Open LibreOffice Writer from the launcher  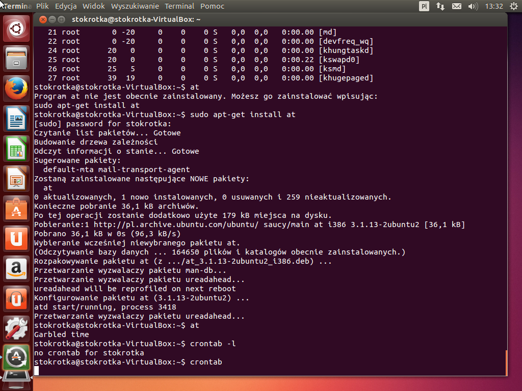pos(17,119)
